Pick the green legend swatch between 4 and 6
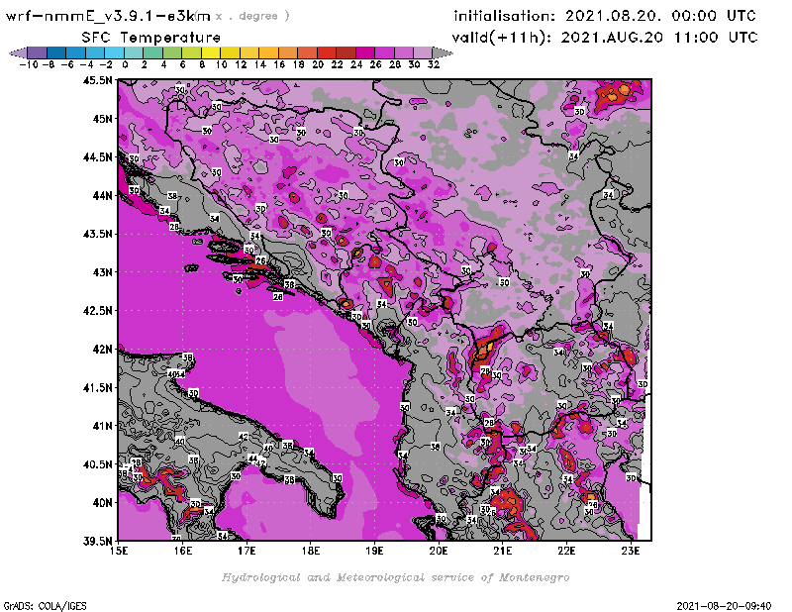792x612 pixels. (172, 52)
